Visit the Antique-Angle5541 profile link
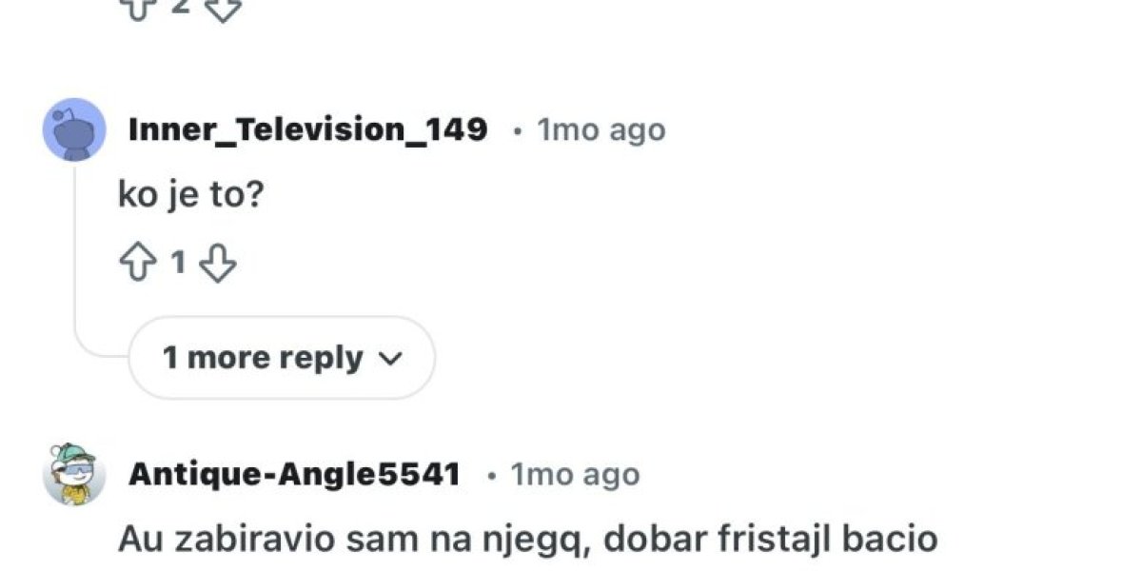The height and width of the screenshot is (571, 1142). pyautogui.click(x=294, y=474)
